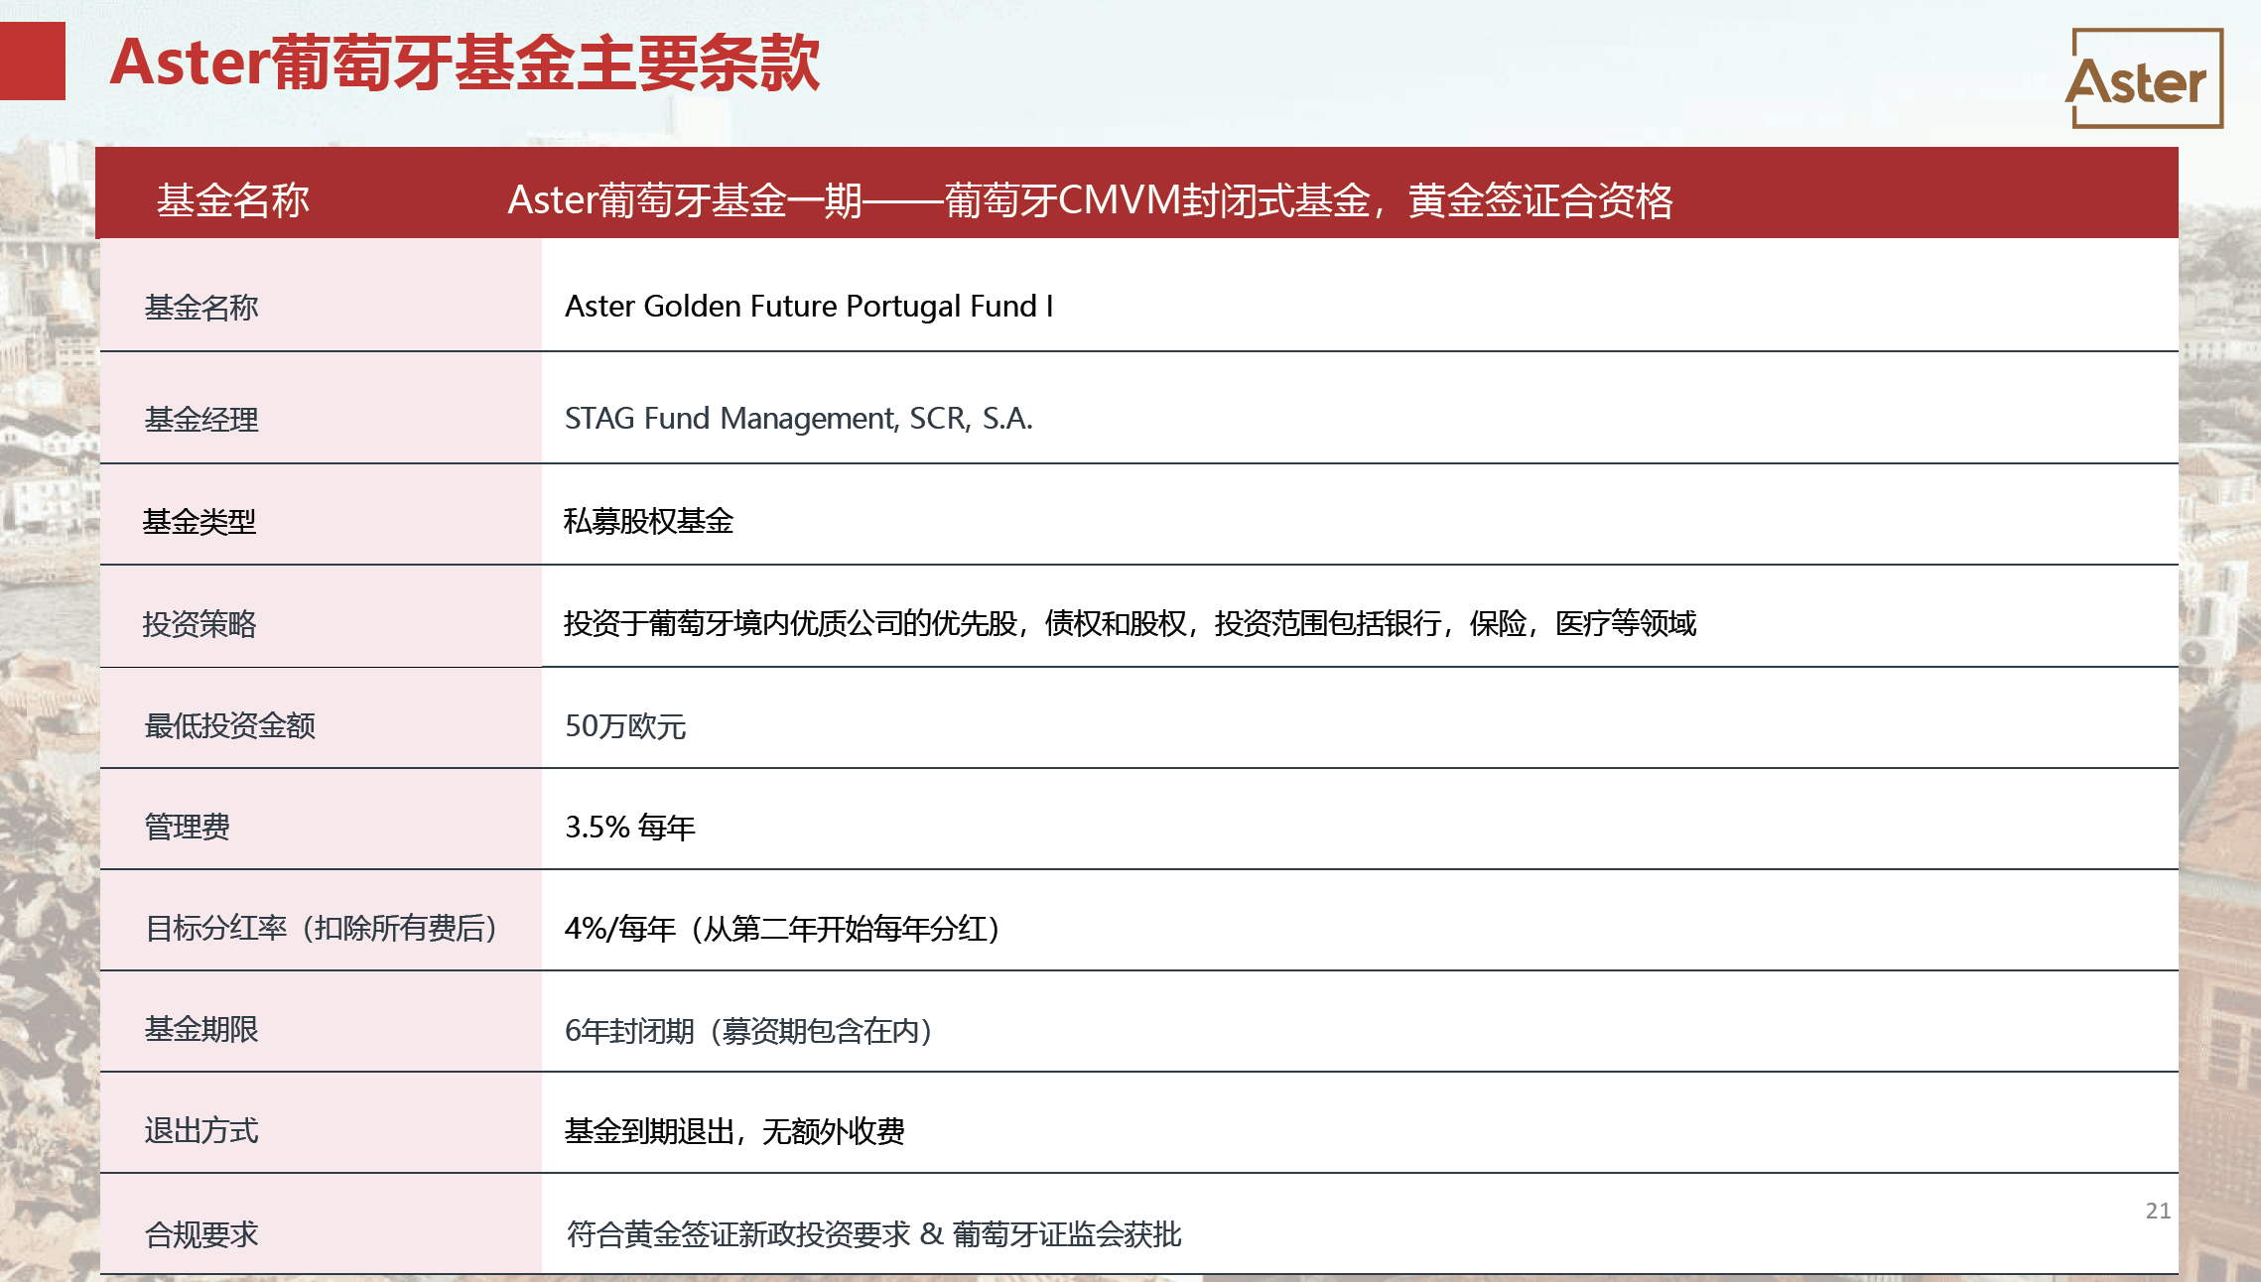2261x1282 pixels.
Task: Click the '退出方式' row label
Action: click(201, 1131)
